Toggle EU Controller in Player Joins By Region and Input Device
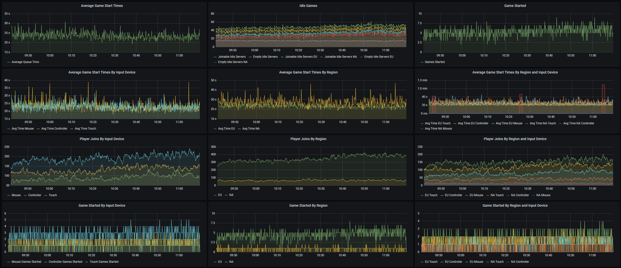Viewport: 621px width, 268px height. (x=453, y=195)
